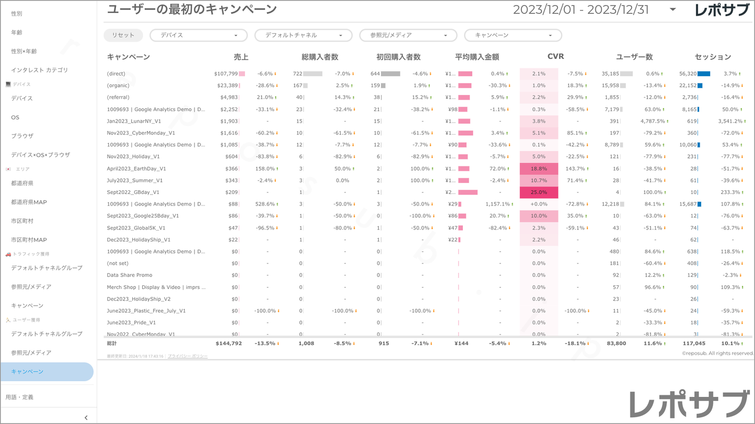Click the car icon beside トラフィック獲得

(x=8, y=254)
